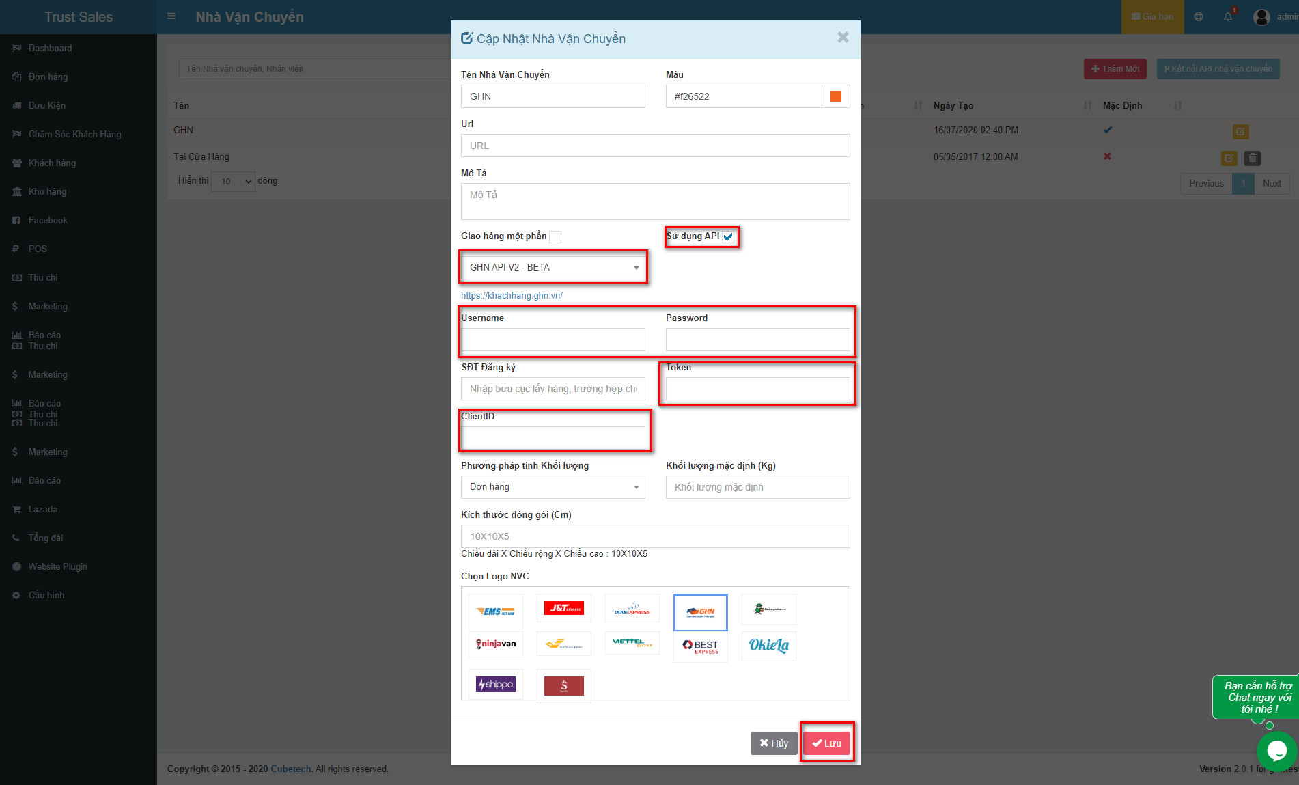The image size is (1299, 785).
Task: Open Bưu Kiện sidebar item
Action: (46, 105)
